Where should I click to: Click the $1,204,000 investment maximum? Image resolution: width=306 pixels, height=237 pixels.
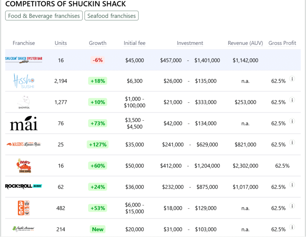[x=207, y=166]
